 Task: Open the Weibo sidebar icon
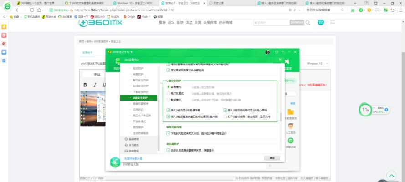click(x=4, y=44)
